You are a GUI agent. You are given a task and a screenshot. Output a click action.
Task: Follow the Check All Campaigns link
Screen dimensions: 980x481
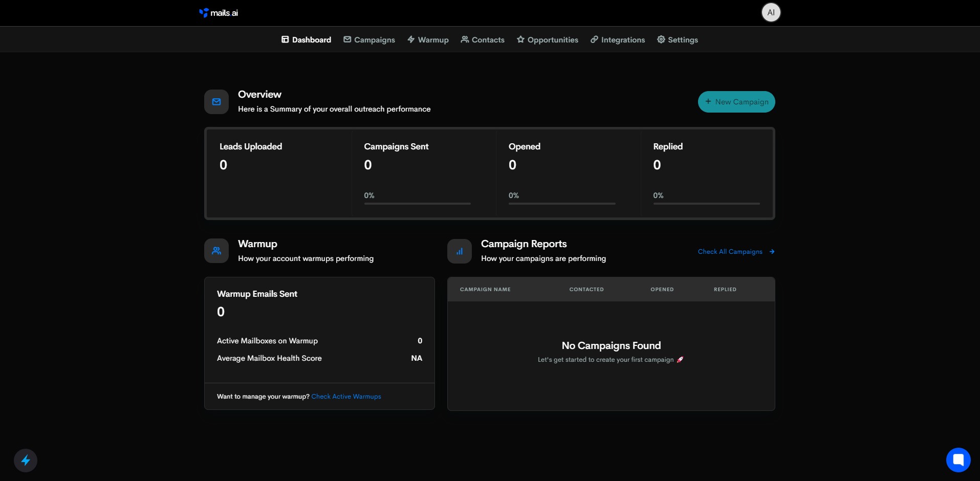pyautogui.click(x=730, y=252)
